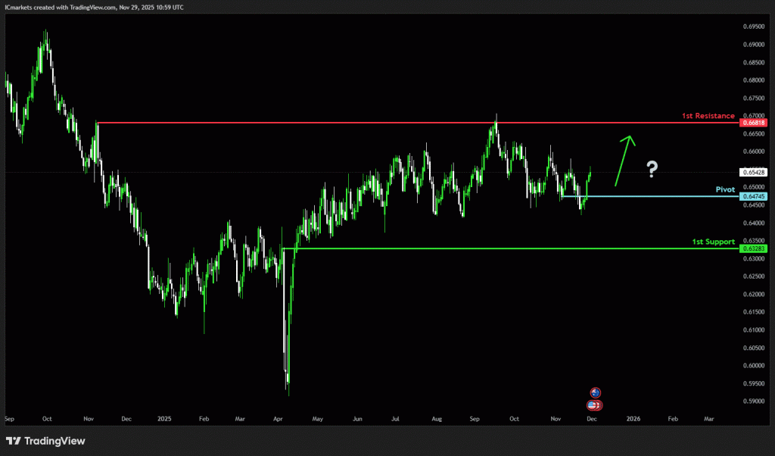Select the blue 0.64745 pivot price tag

[755, 197]
